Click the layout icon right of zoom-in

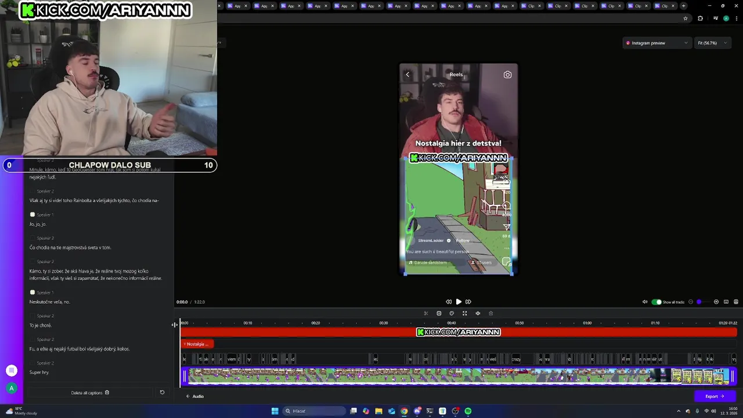tap(726, 302)
